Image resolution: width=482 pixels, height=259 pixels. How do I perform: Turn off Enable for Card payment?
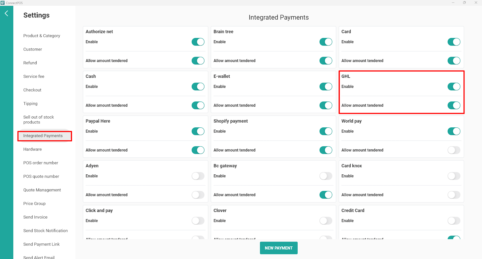454,42
